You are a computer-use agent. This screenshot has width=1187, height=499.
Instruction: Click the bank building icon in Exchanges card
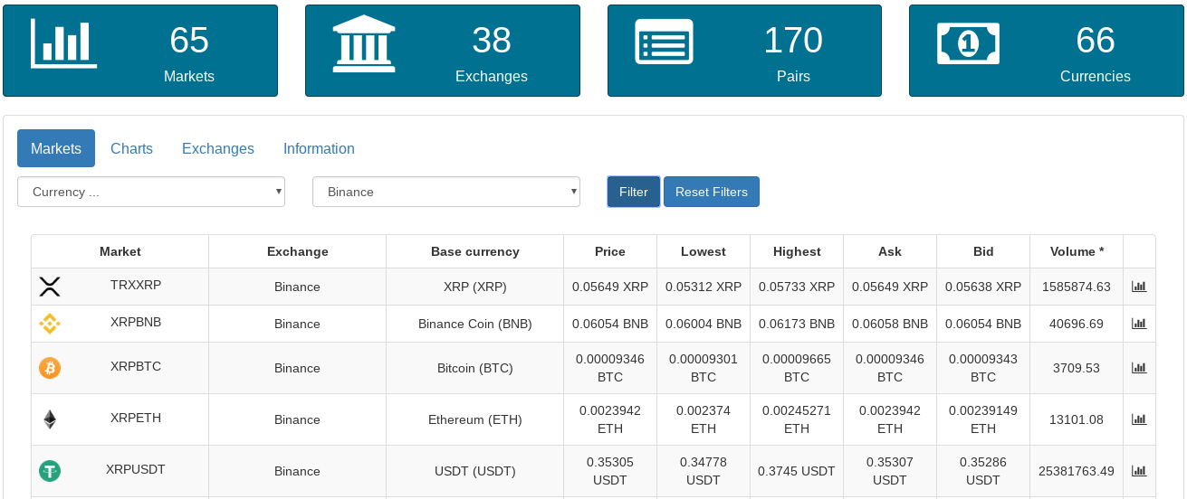coord(364,44)
